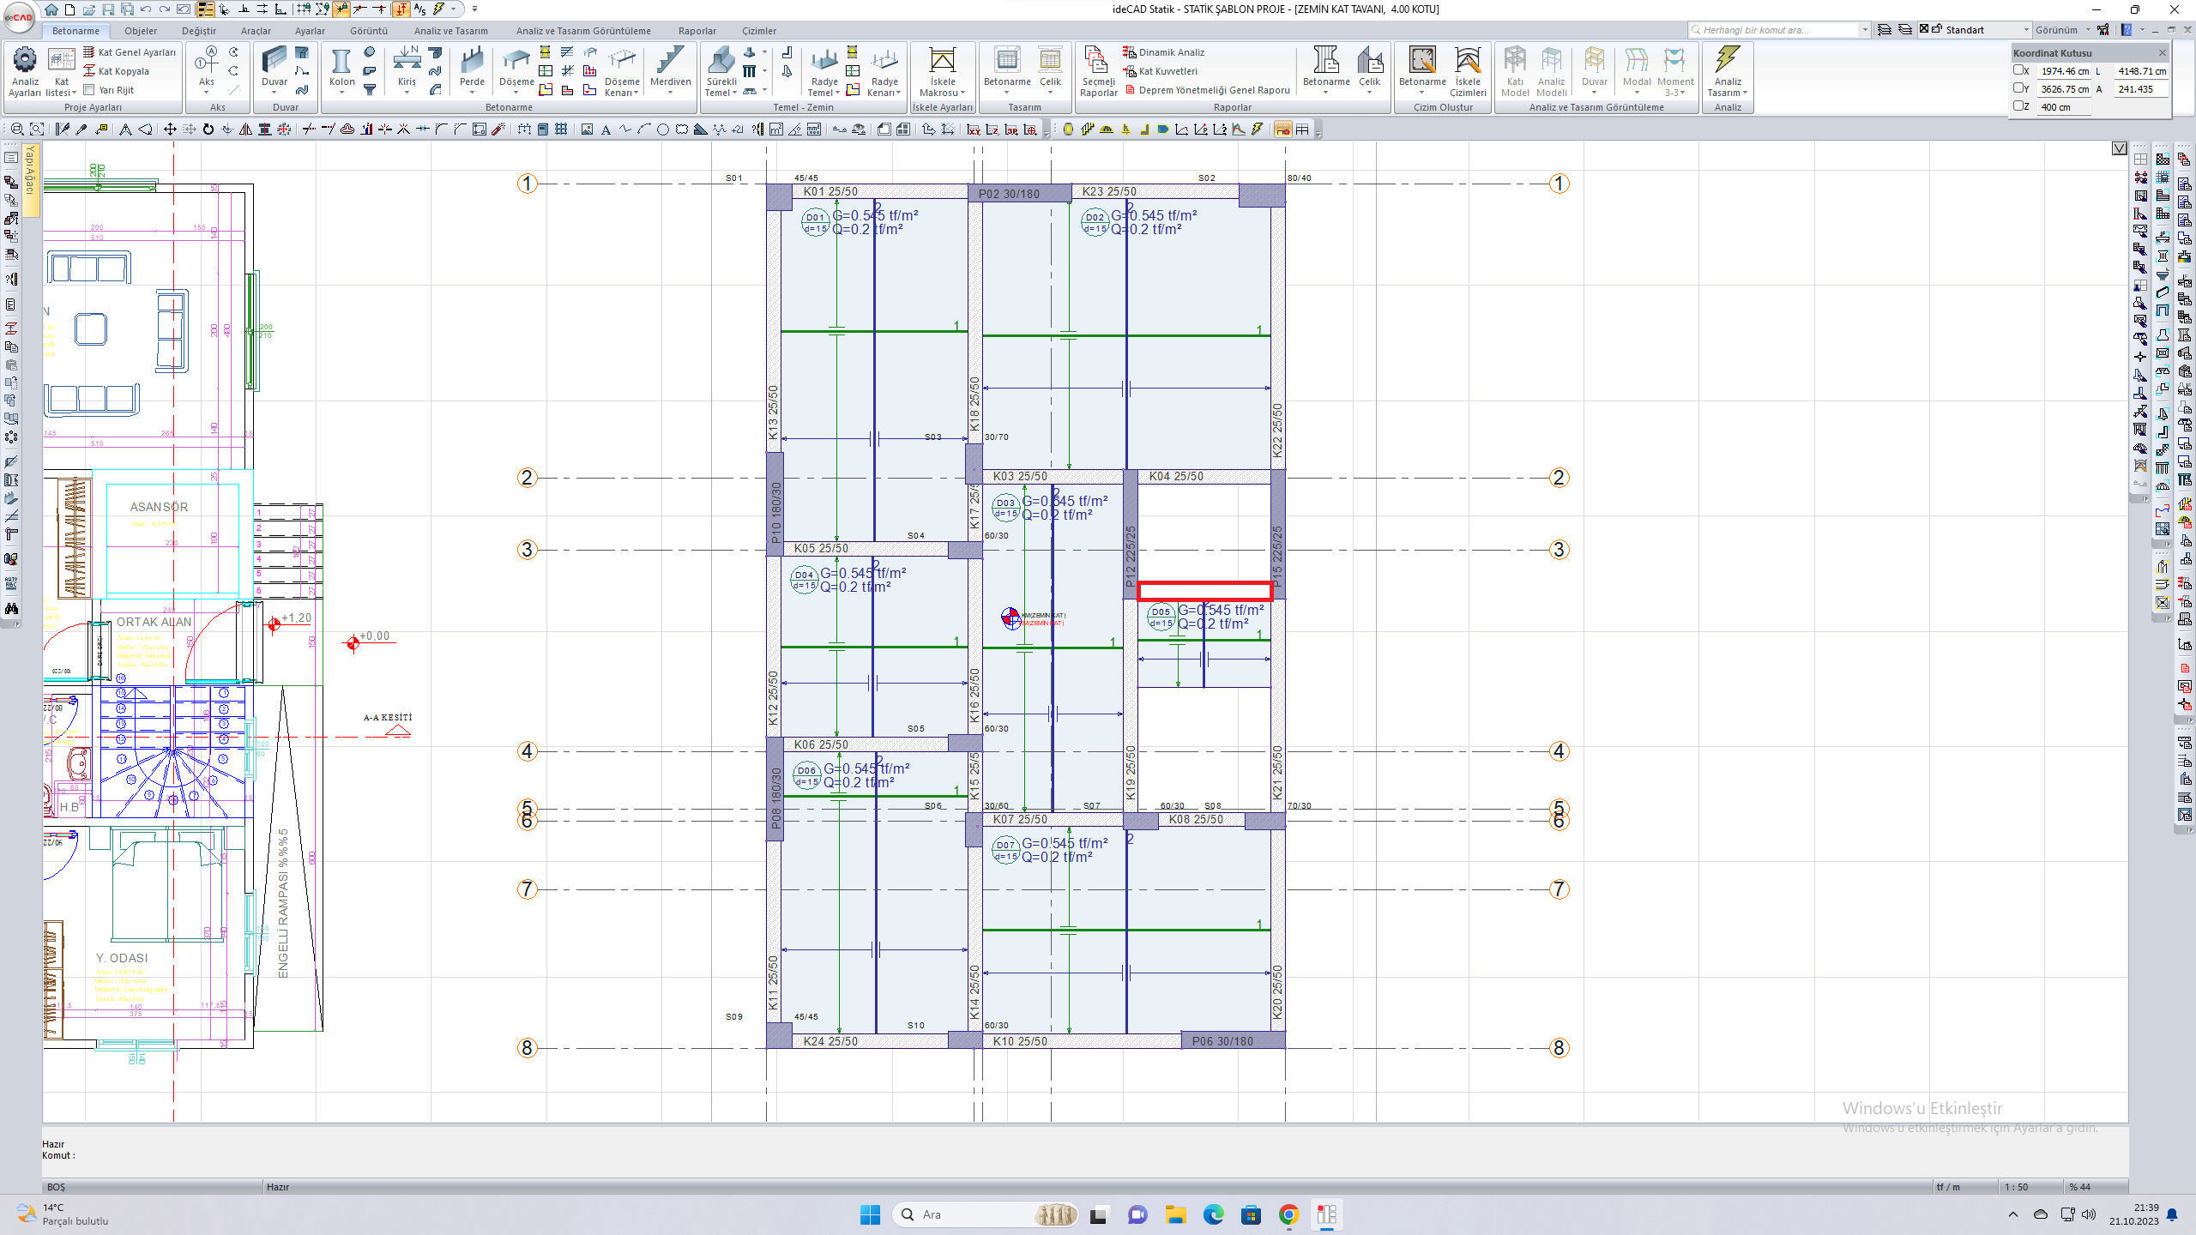The height and width of the screenshot is (1235, 2196).
Task: Click the save icon in quick access toolbar
Action: tap(108, 9)
